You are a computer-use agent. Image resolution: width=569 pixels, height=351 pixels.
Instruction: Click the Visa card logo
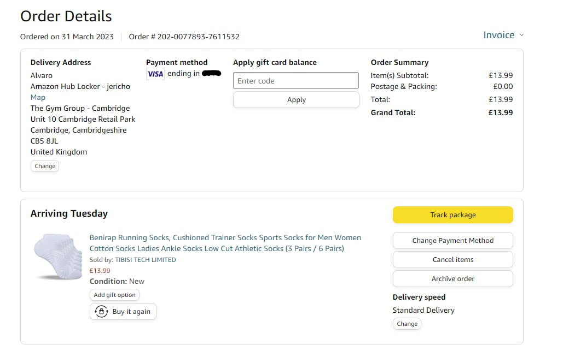(x=155, y=74)
